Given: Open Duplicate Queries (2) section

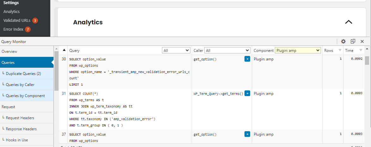Looking at the screenshot, I should pyautogui.click(x=27, y=73).
